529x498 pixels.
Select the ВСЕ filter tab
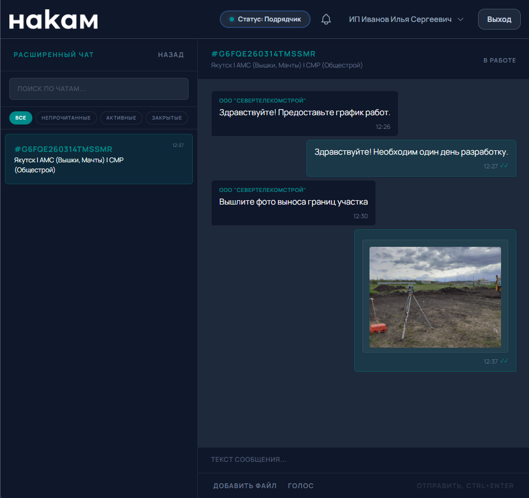pyautogui.click(x=21, y=118)
